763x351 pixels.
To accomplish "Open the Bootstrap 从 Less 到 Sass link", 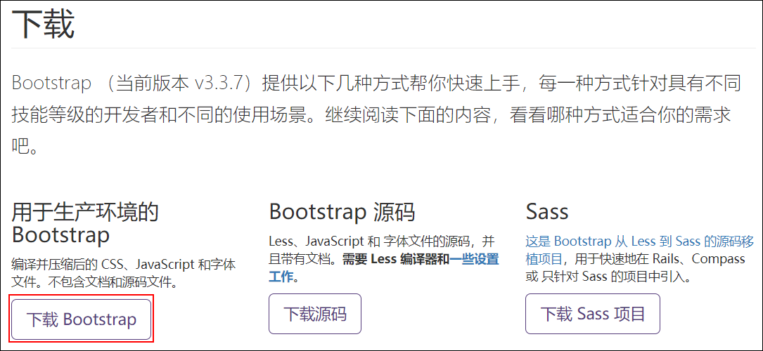I will tap(640, 249).
